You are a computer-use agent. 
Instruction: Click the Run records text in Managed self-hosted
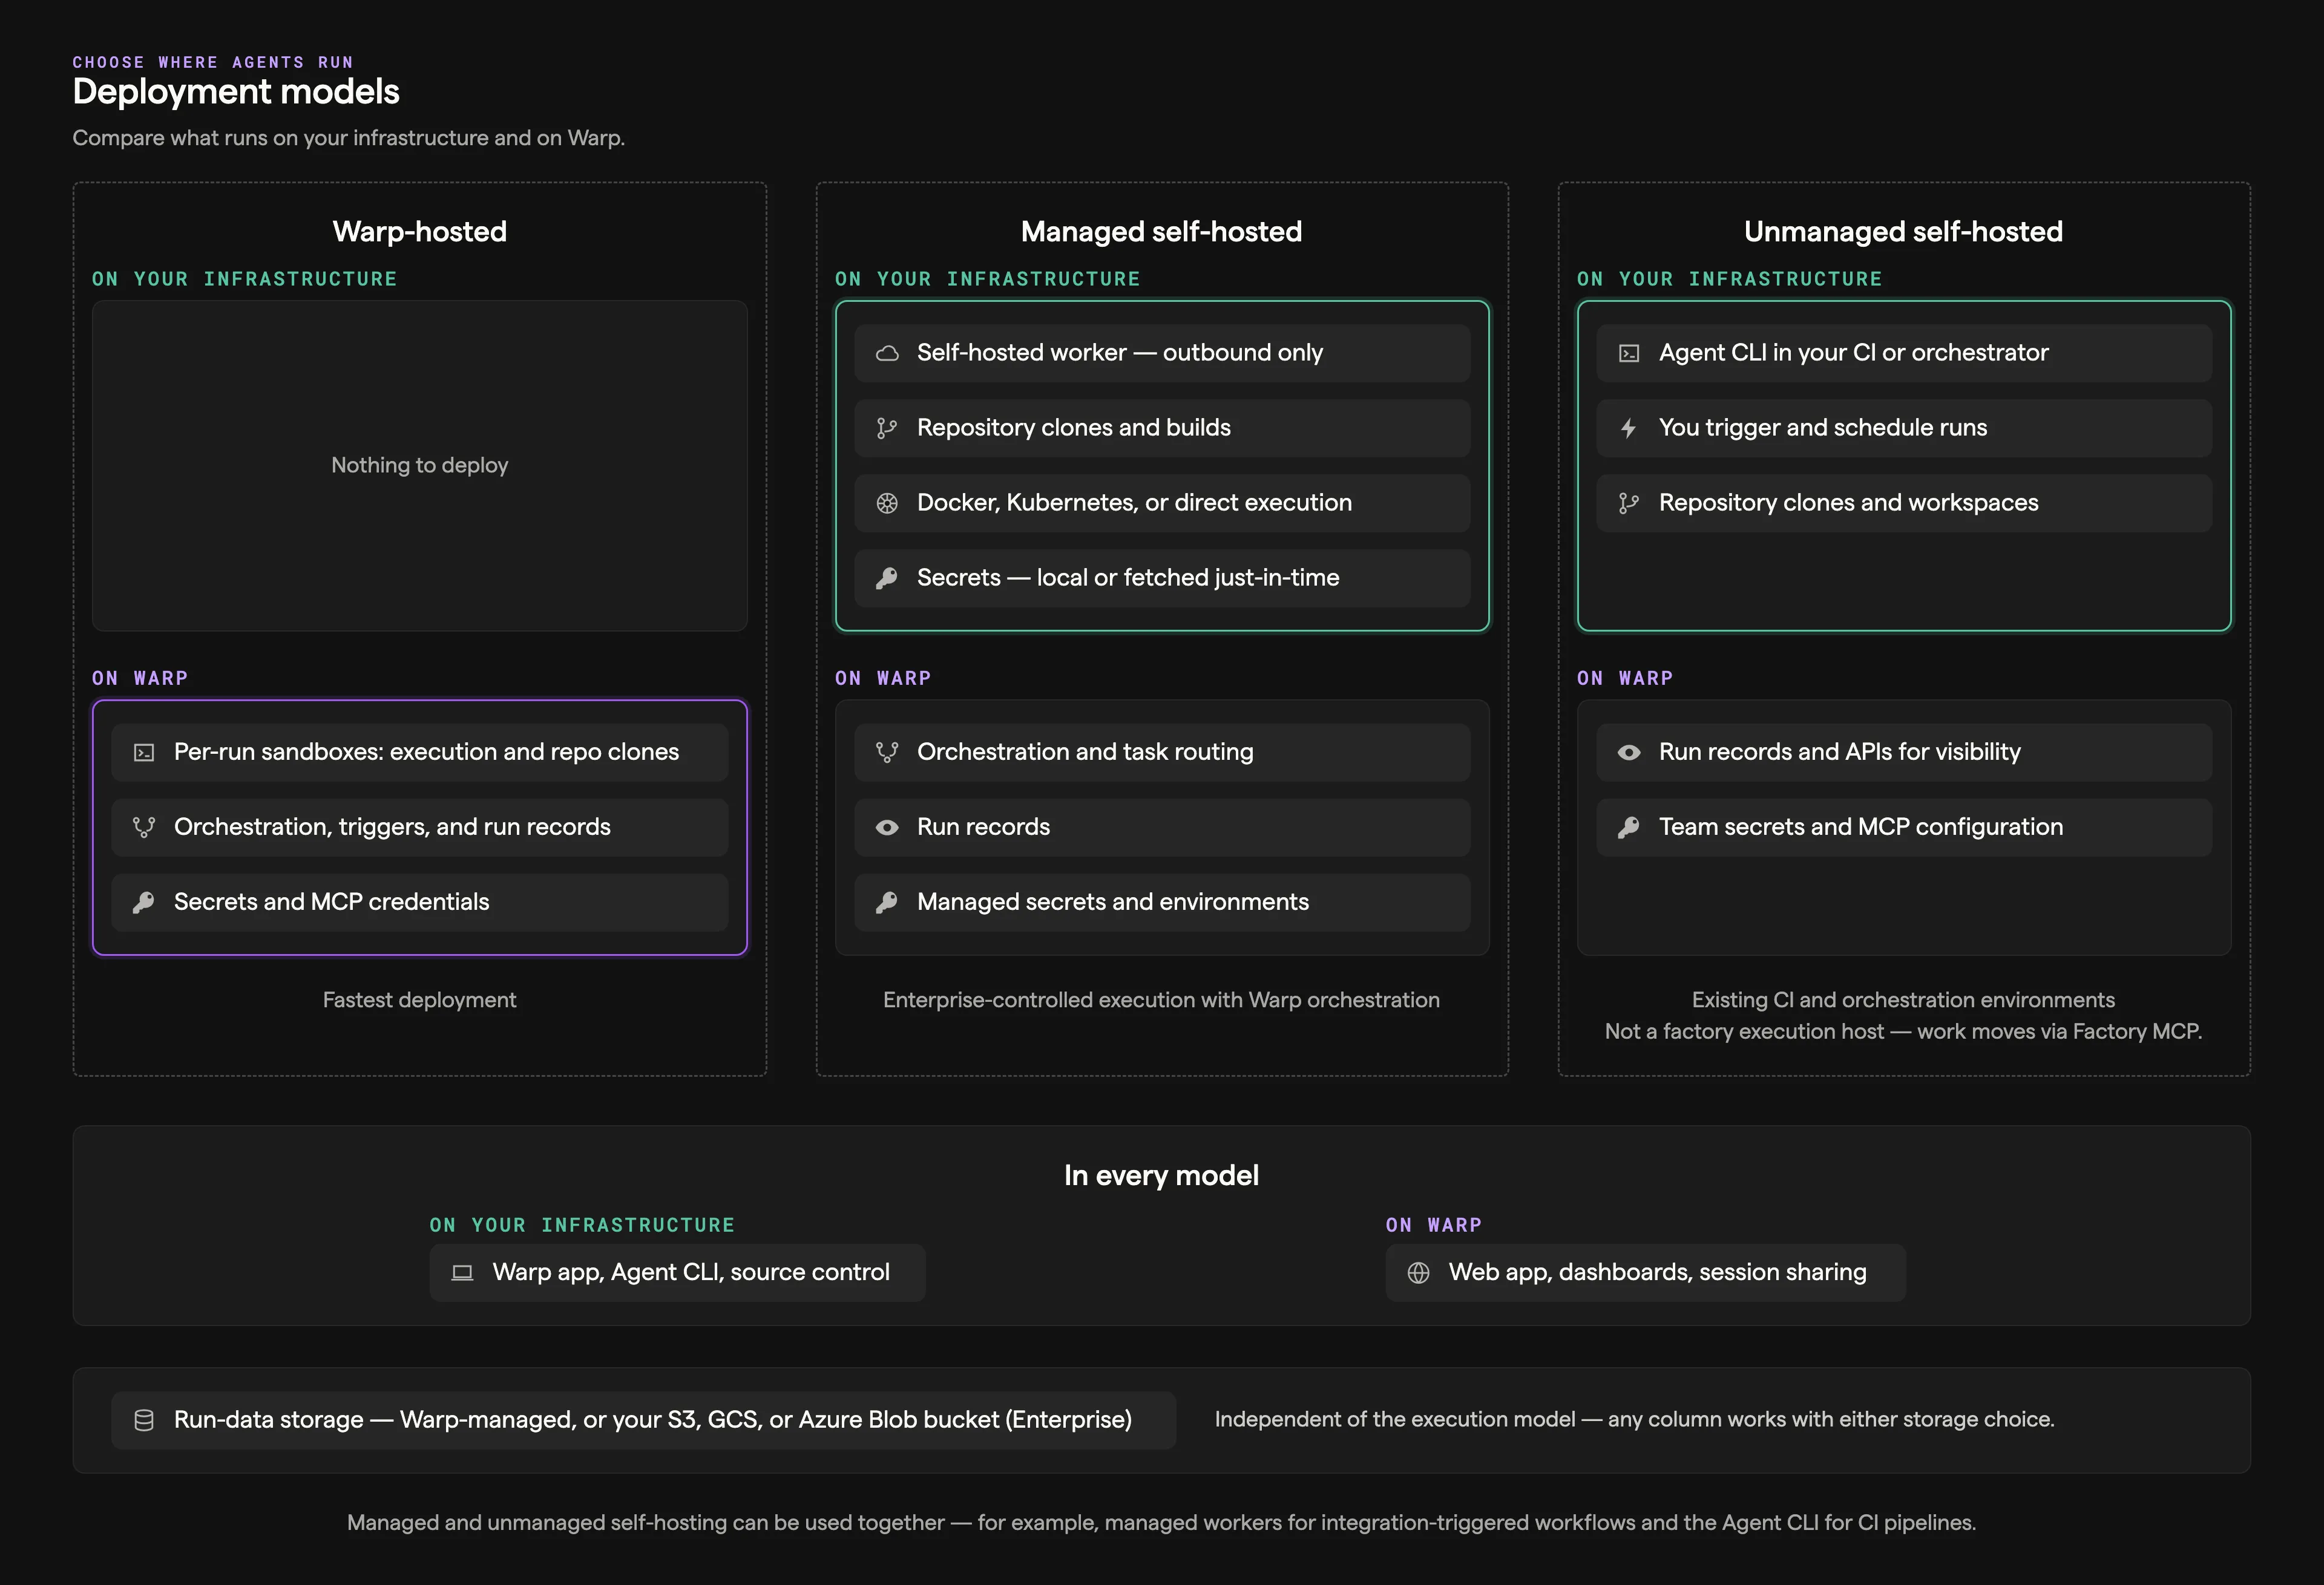[984, 828]
